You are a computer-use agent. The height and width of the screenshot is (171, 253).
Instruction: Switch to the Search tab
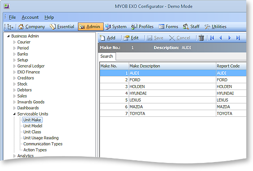[x=107, y=56]
